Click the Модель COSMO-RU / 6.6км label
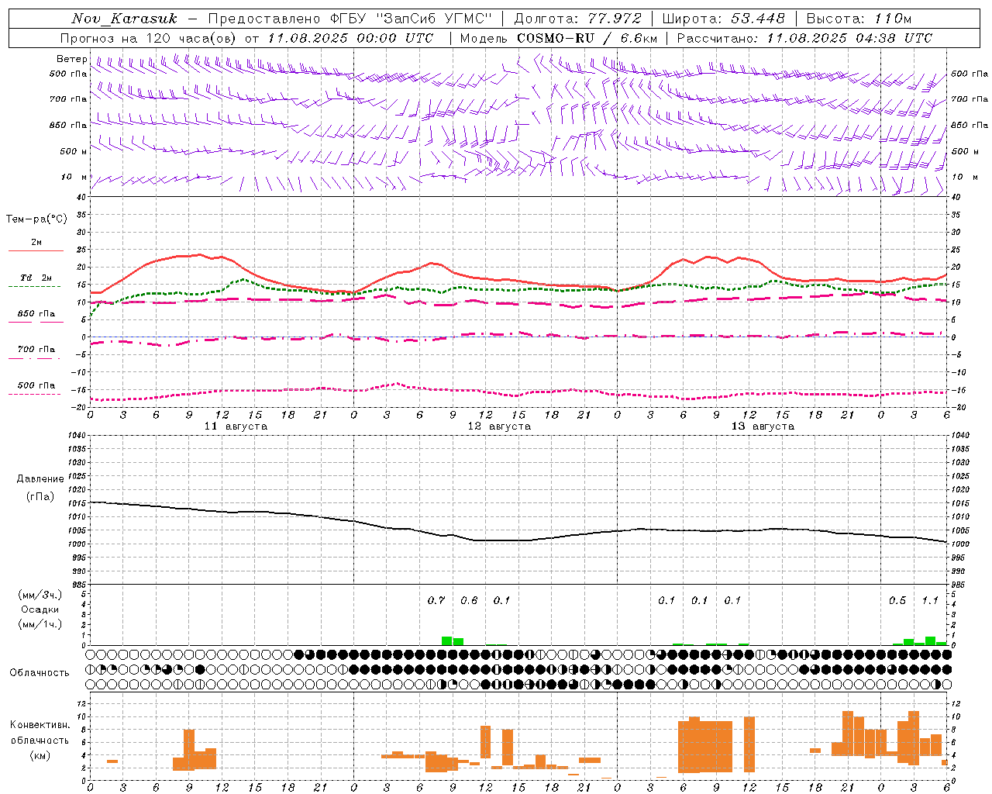The width and height of the screenshot is (992, 794). tap(559, 38)
